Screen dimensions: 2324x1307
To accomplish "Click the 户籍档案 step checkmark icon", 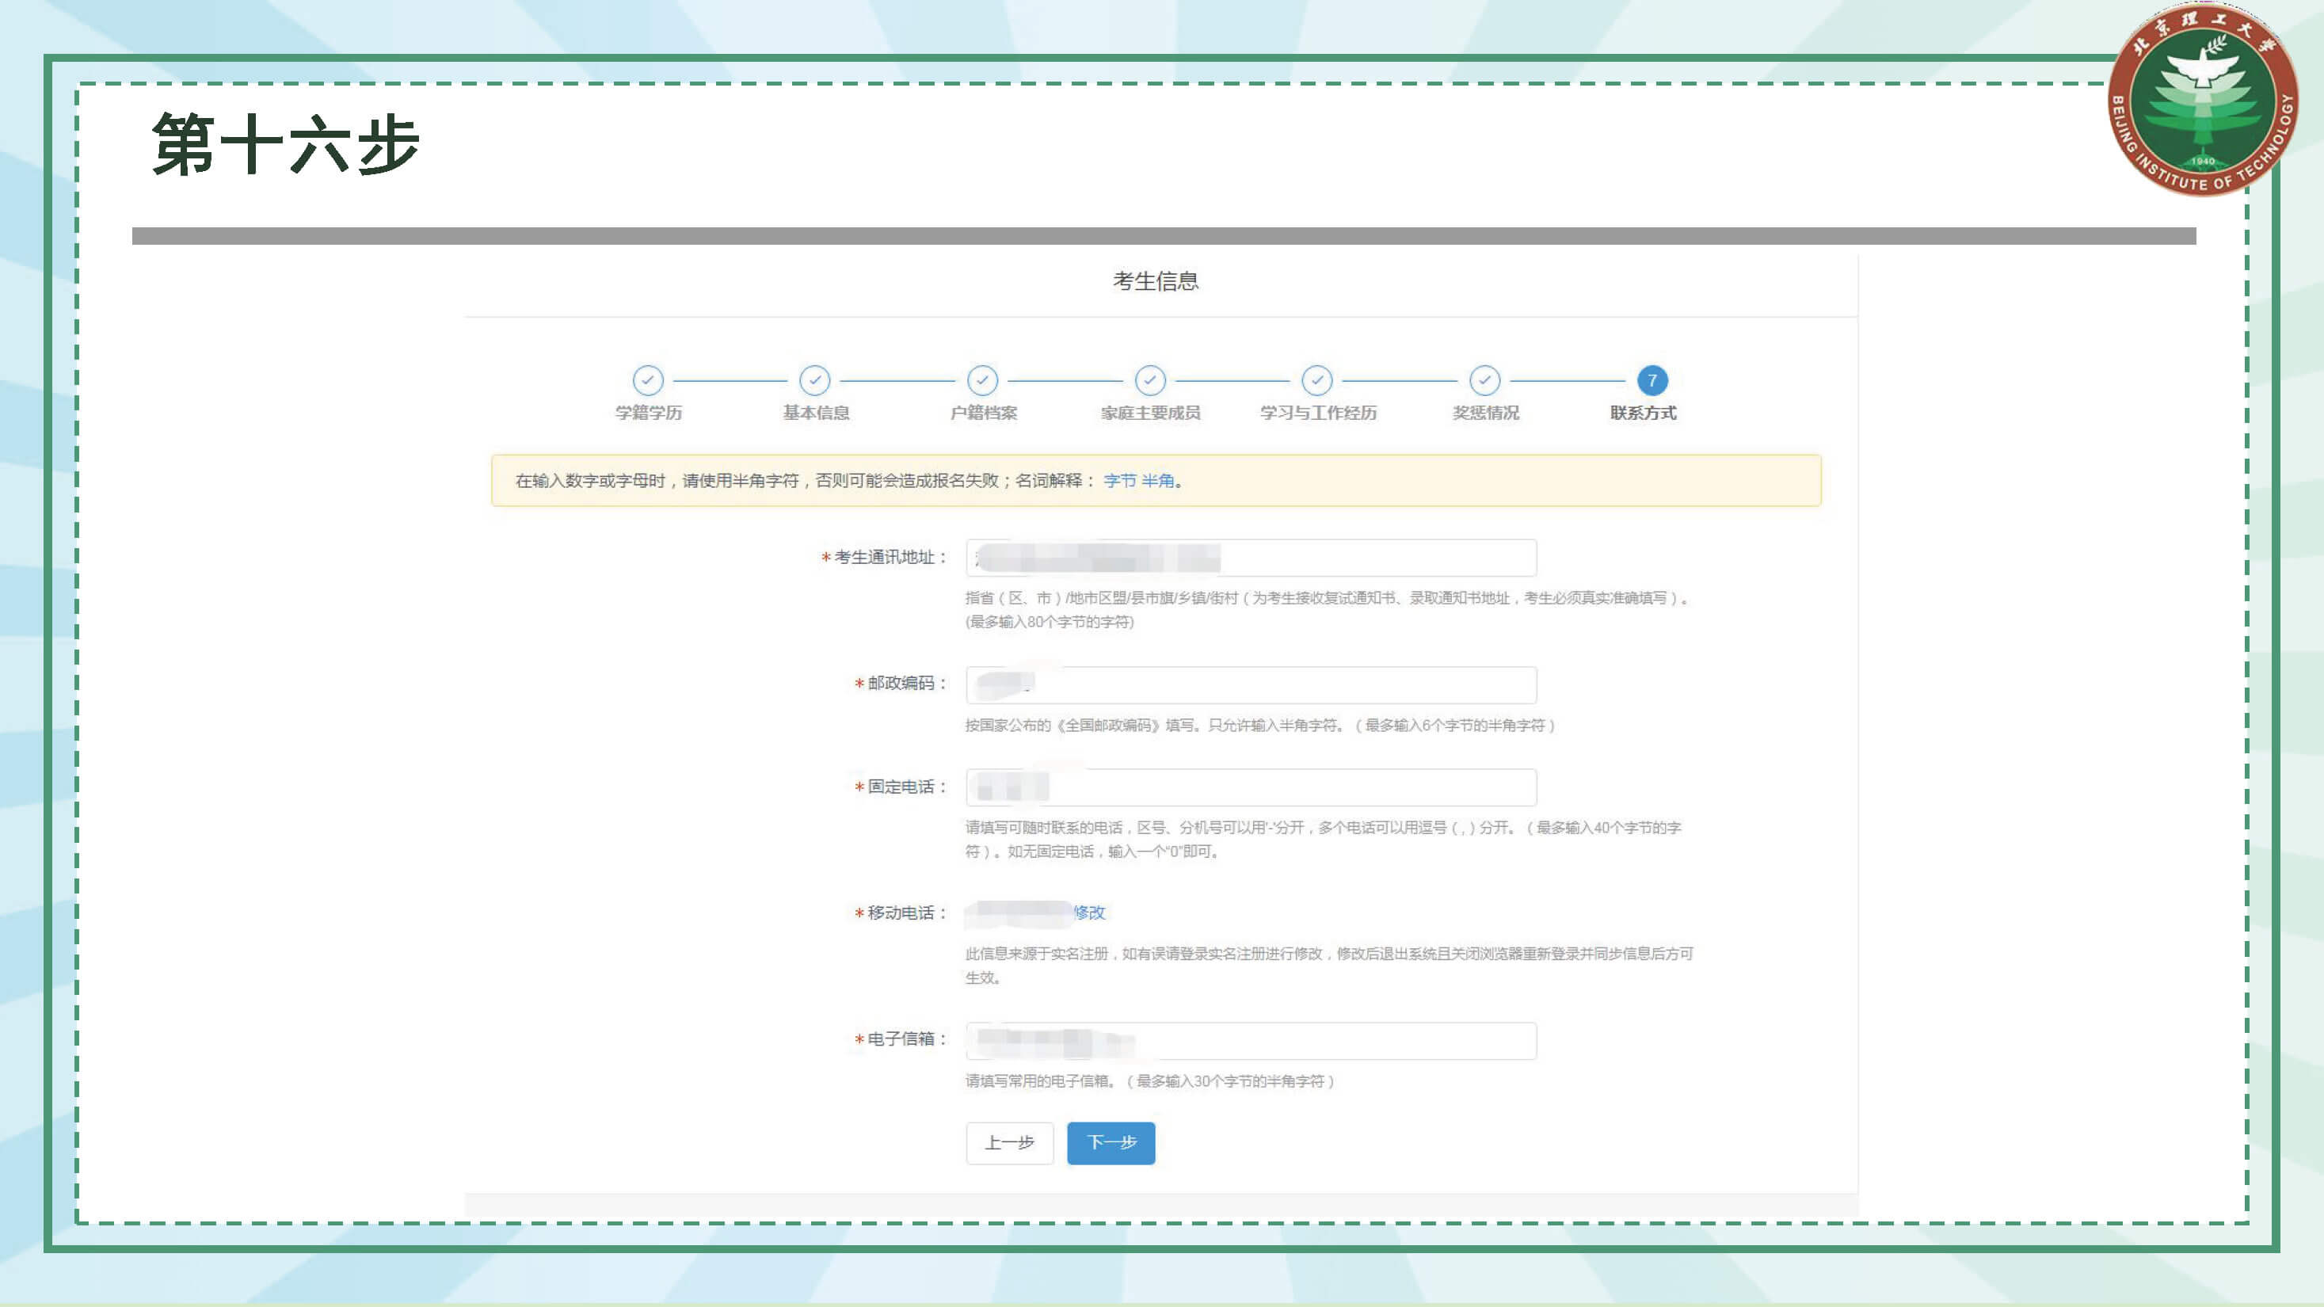I will 982,381.
